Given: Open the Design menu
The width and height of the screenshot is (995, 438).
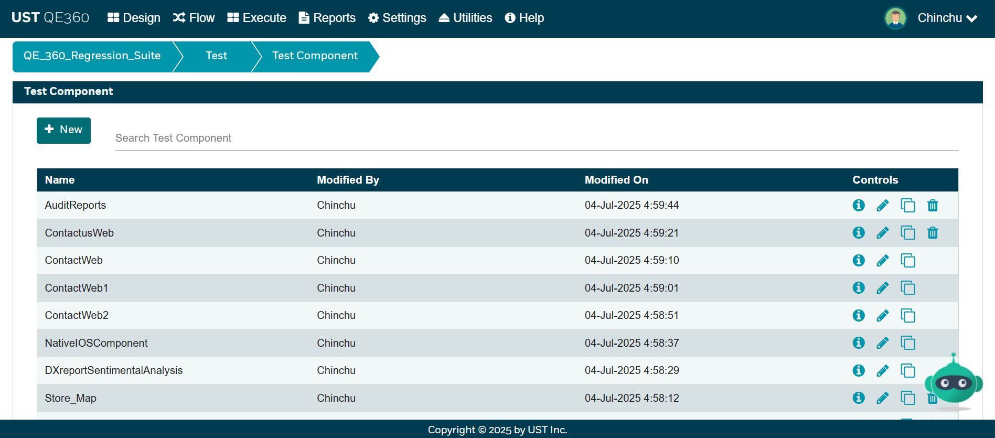Looking at the screenshot, I should pyautogui.click(x=134, y=18).
